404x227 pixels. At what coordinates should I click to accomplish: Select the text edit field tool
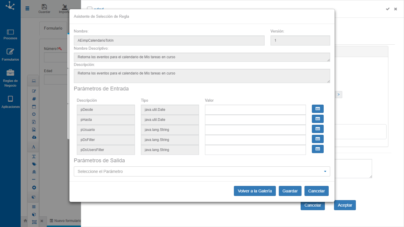point(34,91)
